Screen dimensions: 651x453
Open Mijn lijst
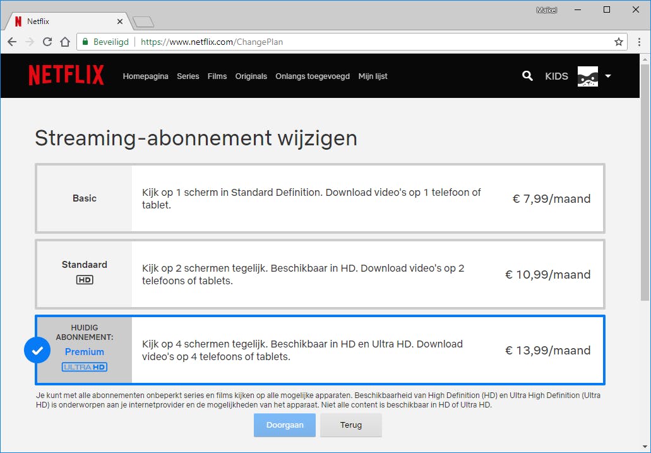pos(373,76)
